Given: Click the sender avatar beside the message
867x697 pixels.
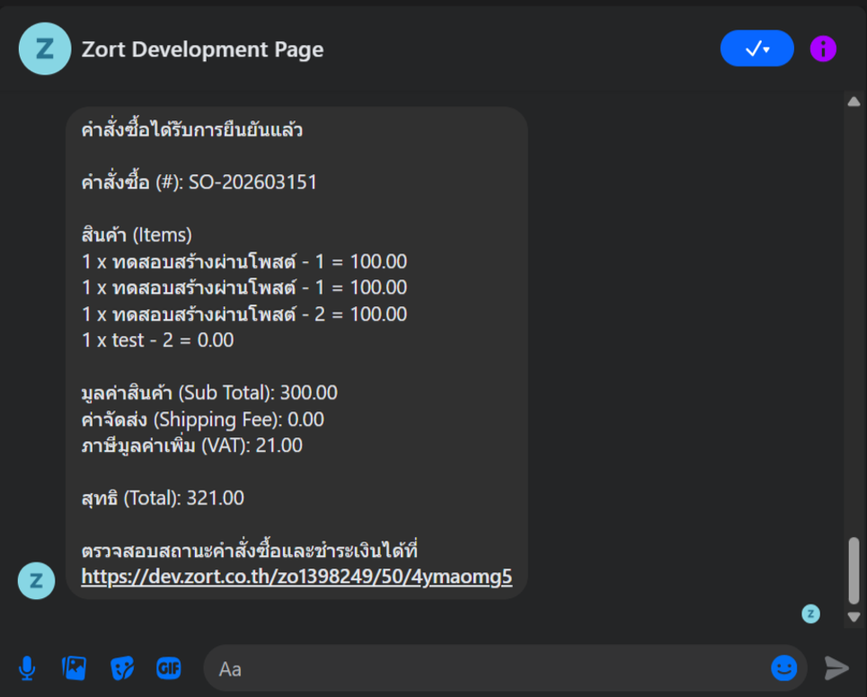Looking at the screenshot, I should [36, 580].
